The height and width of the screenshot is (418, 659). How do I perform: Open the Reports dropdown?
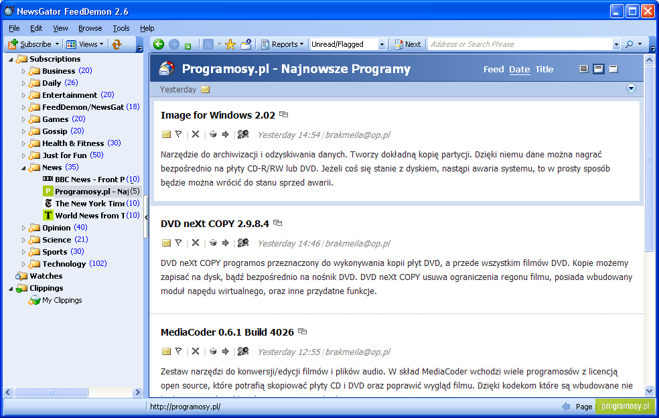281,44
